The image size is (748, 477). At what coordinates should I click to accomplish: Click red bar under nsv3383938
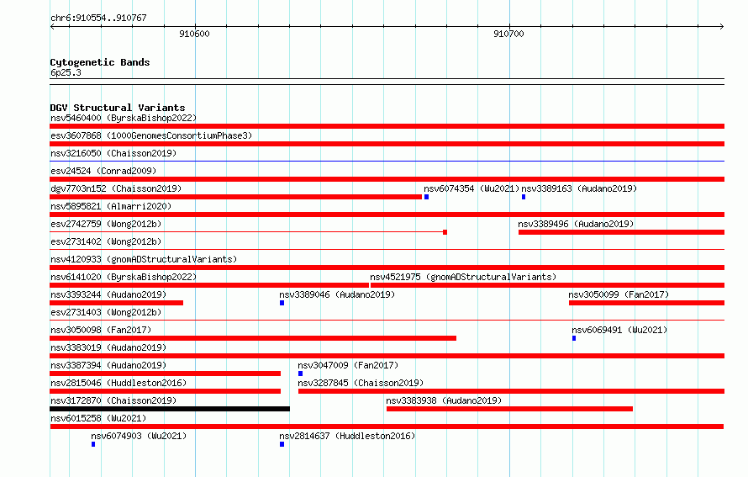[509, 409]
